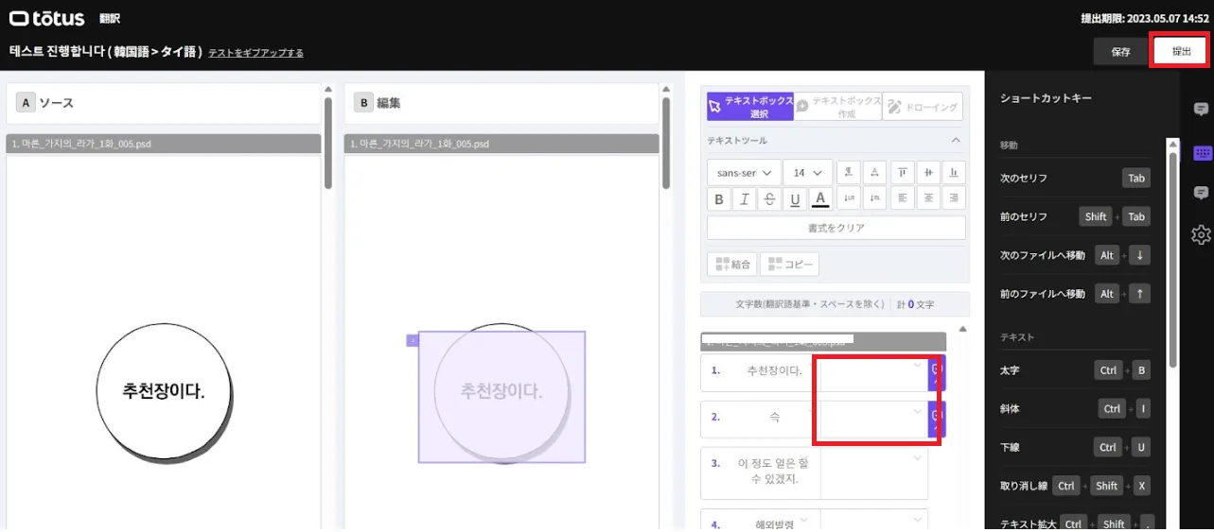Click the 次のセリフ shortcut row

click(x=1075, y=178)
